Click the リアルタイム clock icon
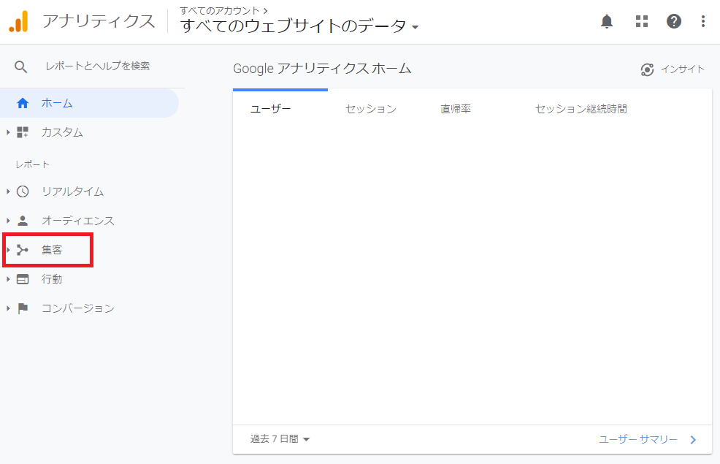 (23, 191)
